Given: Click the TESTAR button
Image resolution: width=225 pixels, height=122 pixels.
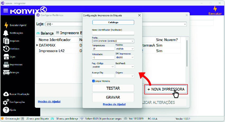Looking at the screenshot, I should pos(113,88).
